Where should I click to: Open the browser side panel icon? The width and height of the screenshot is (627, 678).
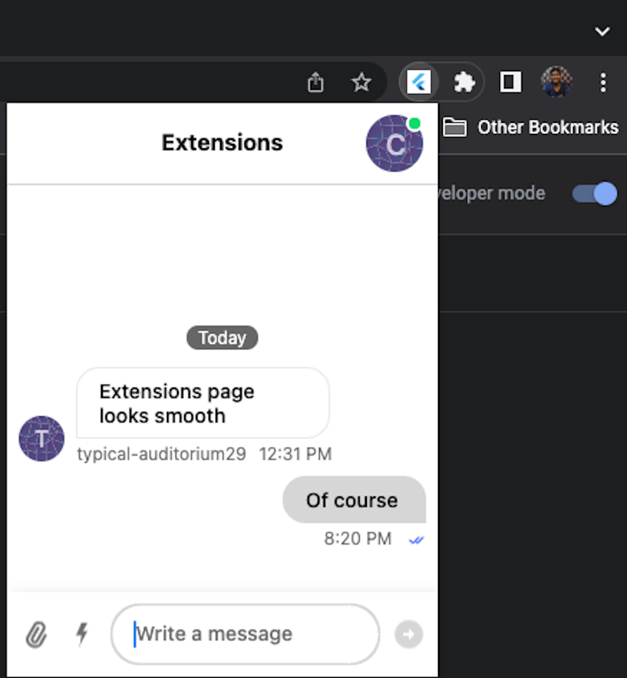(x=510, y=81)
